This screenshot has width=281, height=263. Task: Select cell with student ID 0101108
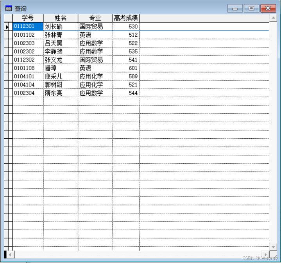pos(28,68)
